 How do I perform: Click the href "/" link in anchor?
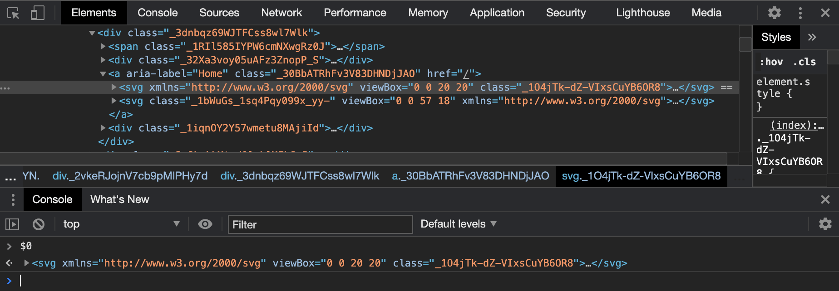pyautogui.click(x=466, y=74)
